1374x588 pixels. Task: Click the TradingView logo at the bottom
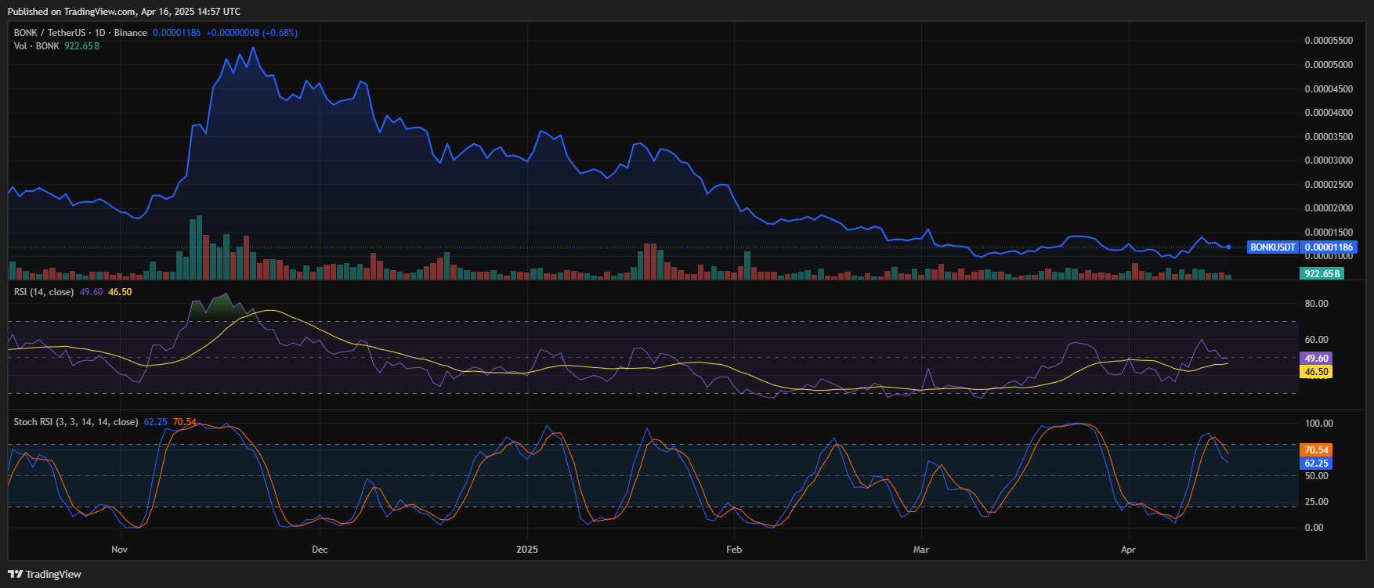tap(45, 574)
